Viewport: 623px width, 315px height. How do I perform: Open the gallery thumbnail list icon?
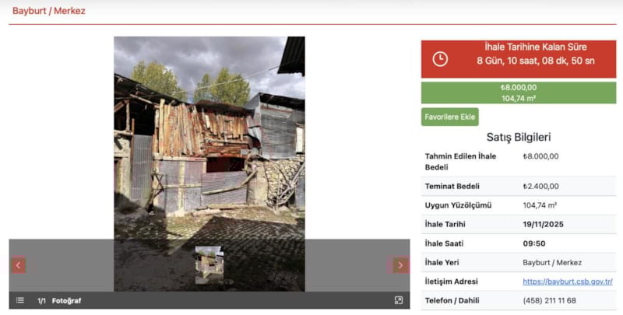pyautogui.click(x=20, y=300)
